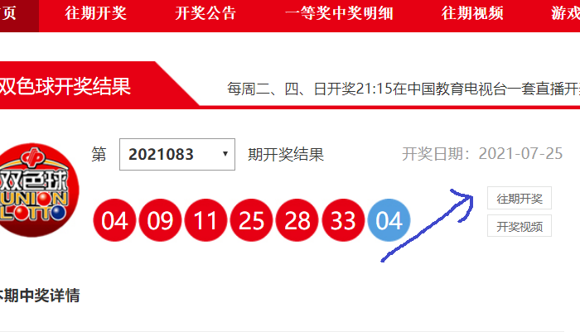Screen dimensions: 580x332
Task: Select the red ball numbered 09
Action: click(x=160, y=220)
